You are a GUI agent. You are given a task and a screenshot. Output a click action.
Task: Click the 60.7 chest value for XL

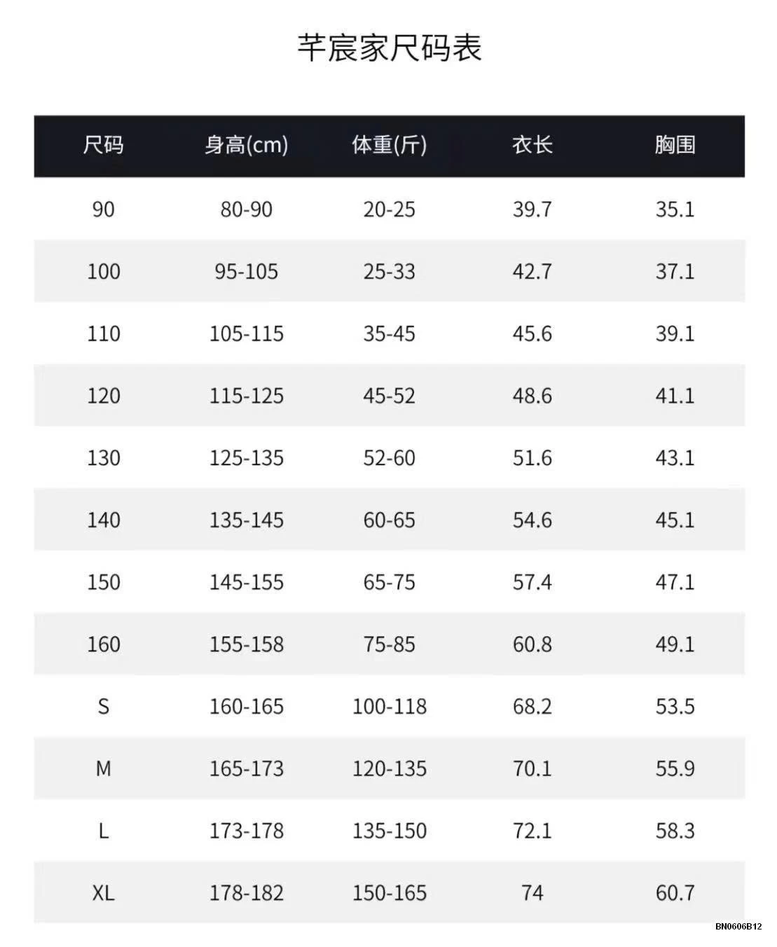[x=675, y=893]
